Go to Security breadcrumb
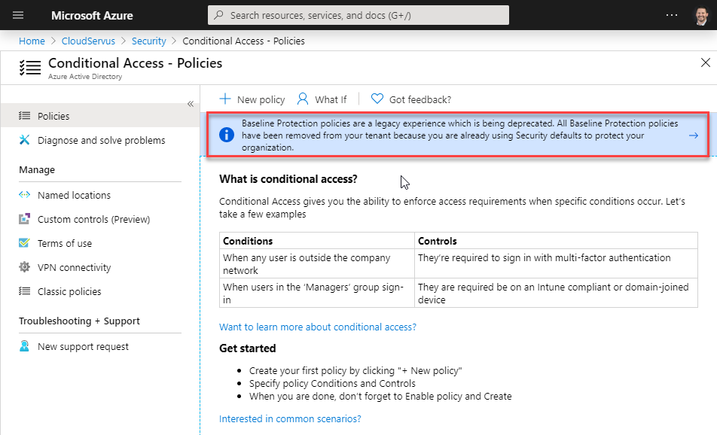This screenshot has width=717, height=435. click(148, 41)
